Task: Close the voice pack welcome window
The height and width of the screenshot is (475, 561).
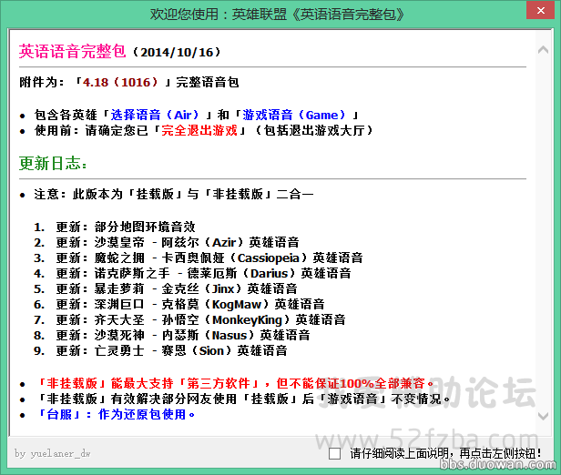Action: [538, 15]
